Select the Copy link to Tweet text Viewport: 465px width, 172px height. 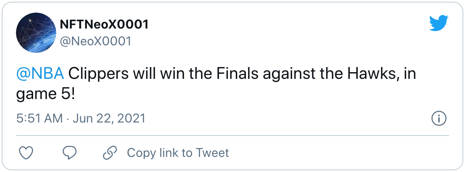[x=178, y=153]
